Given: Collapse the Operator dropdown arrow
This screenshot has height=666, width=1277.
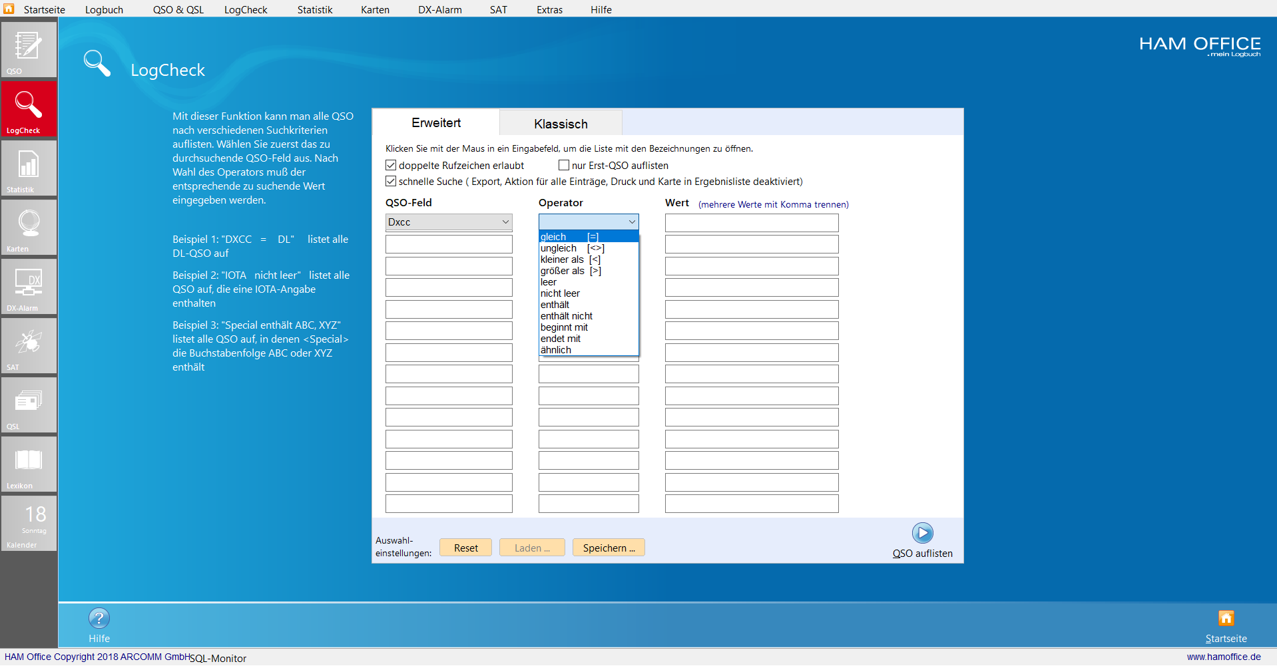Looking at the screenshot, I should [x=632, y=222].
